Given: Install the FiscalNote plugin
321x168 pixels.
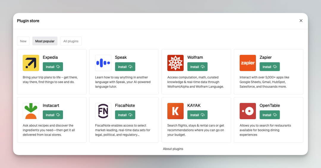Looking at the screenshot, I should [x=125, y=115].
